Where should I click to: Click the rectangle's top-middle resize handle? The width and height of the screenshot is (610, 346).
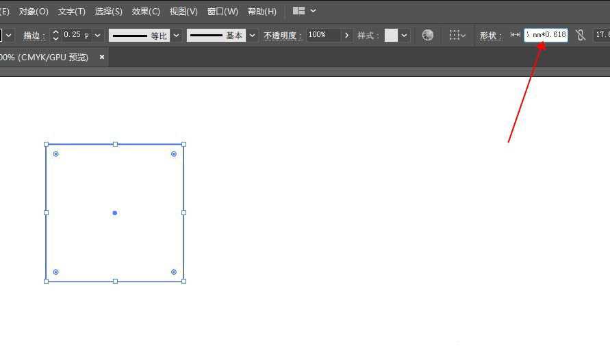click(115, 145)
